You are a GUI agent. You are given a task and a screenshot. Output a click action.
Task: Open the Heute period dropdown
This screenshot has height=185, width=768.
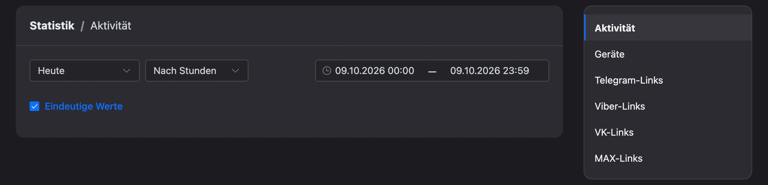pyautogui.click(x=85, y=71)
